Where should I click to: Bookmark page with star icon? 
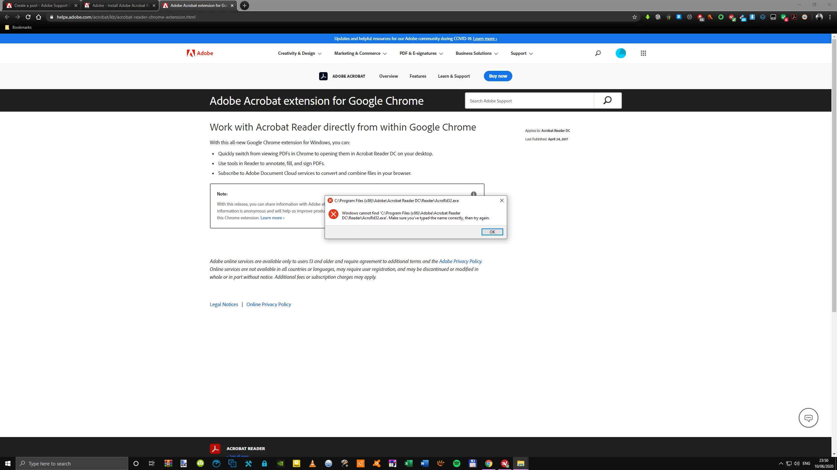click(x=635, y=17)
